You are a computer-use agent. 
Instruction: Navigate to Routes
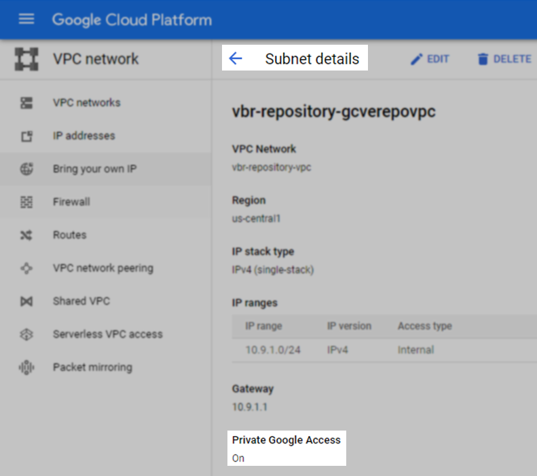click(69, 235)
